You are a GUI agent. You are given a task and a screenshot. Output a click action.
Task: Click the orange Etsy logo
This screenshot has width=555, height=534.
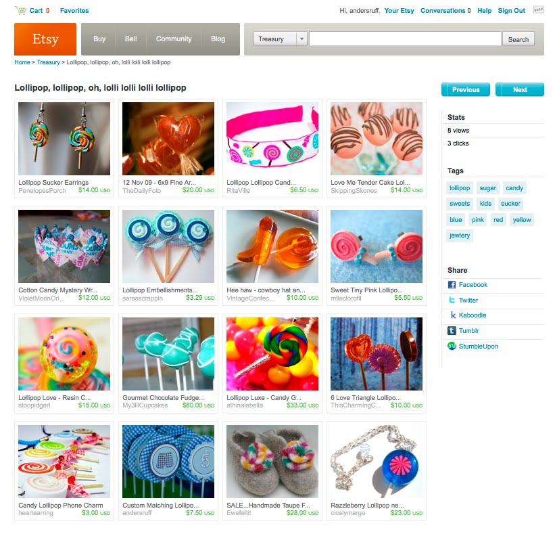(45, 39)
